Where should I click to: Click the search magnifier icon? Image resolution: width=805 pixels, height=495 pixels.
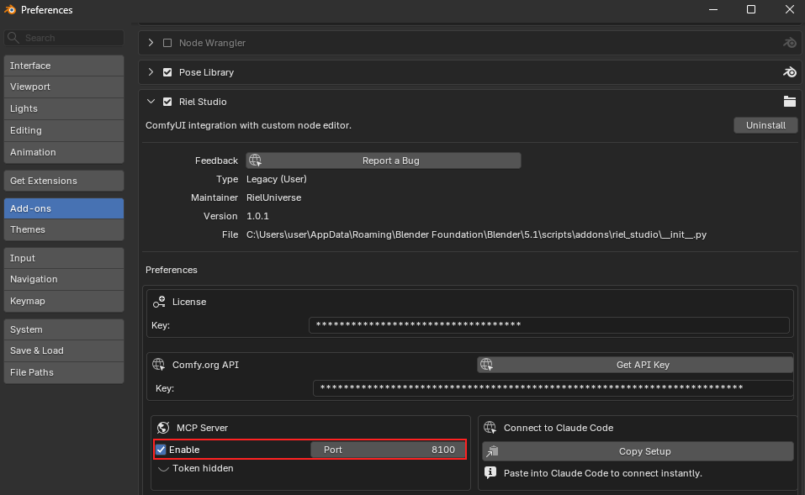[13, 38]
